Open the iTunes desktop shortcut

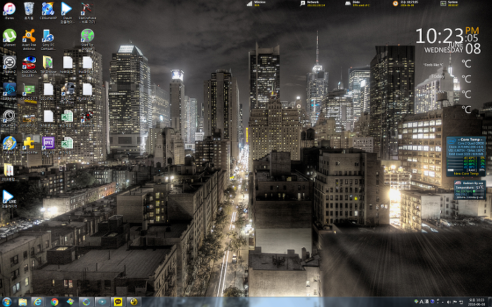[9, 9]
